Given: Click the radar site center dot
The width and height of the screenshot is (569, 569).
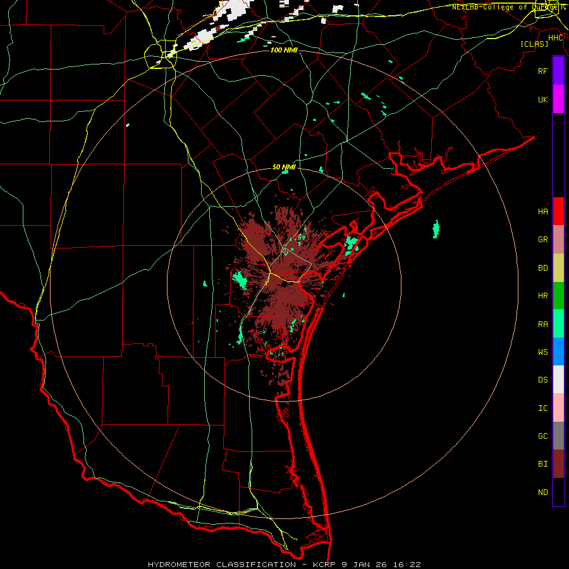Looking at the screenshot, I should point(284,284).
